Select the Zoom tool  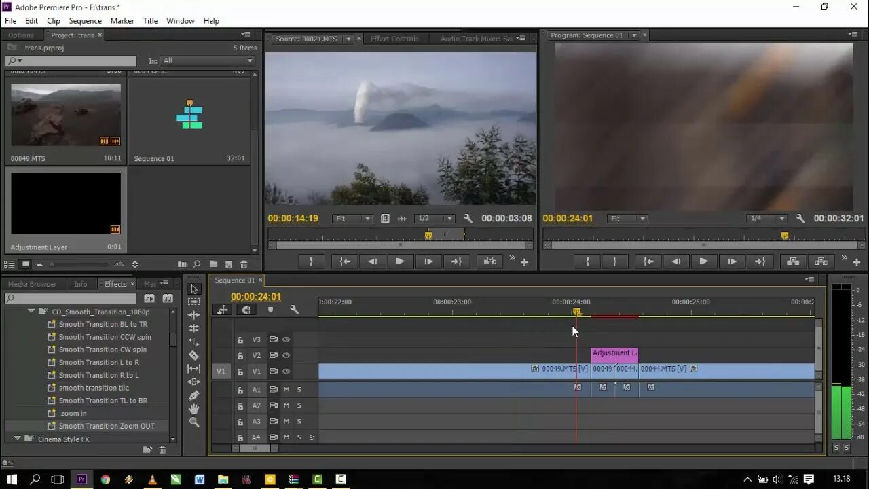(x=194, y=422)
